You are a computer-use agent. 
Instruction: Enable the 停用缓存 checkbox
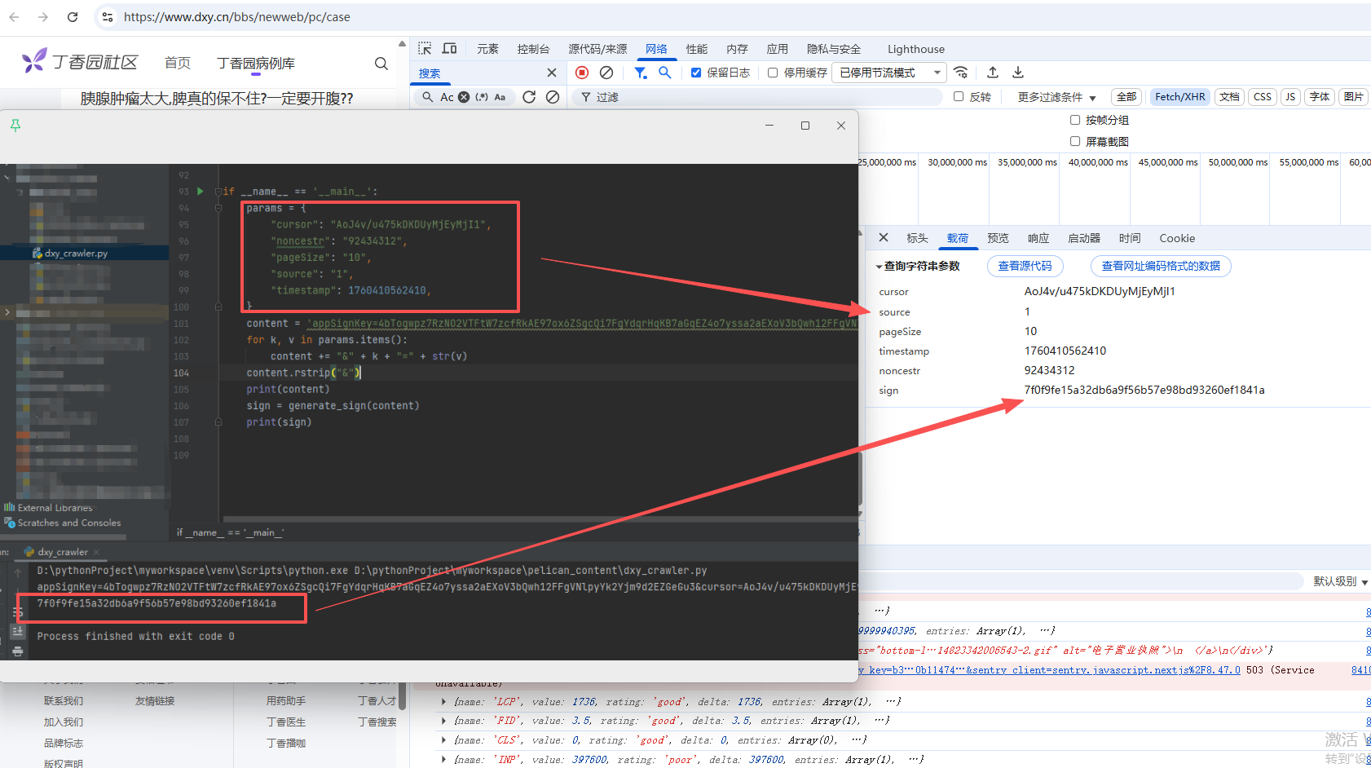[773, 73]
